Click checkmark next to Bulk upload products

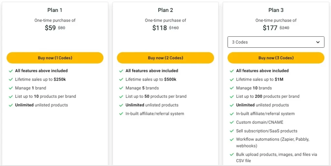[x=232, y=155]
